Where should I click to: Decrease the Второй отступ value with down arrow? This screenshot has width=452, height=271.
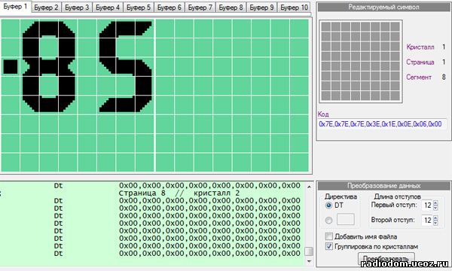click(435, 223)
